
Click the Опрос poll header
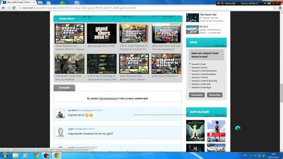207,42
